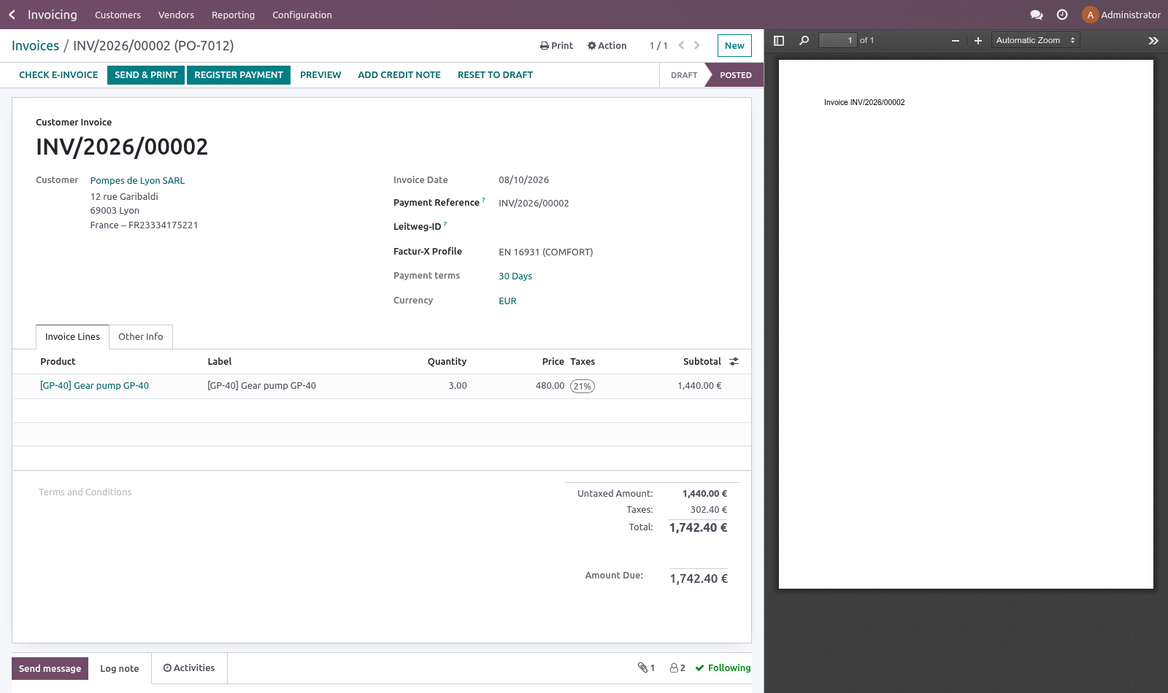Click RESET TO DRAFT button
The width and height of the screenshot is (1168, 693).
pyautogui.click(x=495, y=75)
